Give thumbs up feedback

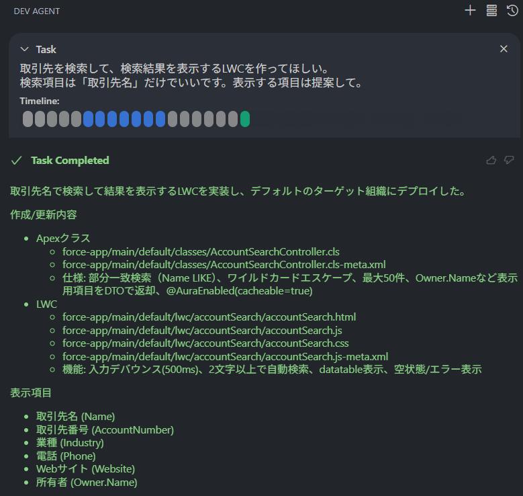pos(491,161)
